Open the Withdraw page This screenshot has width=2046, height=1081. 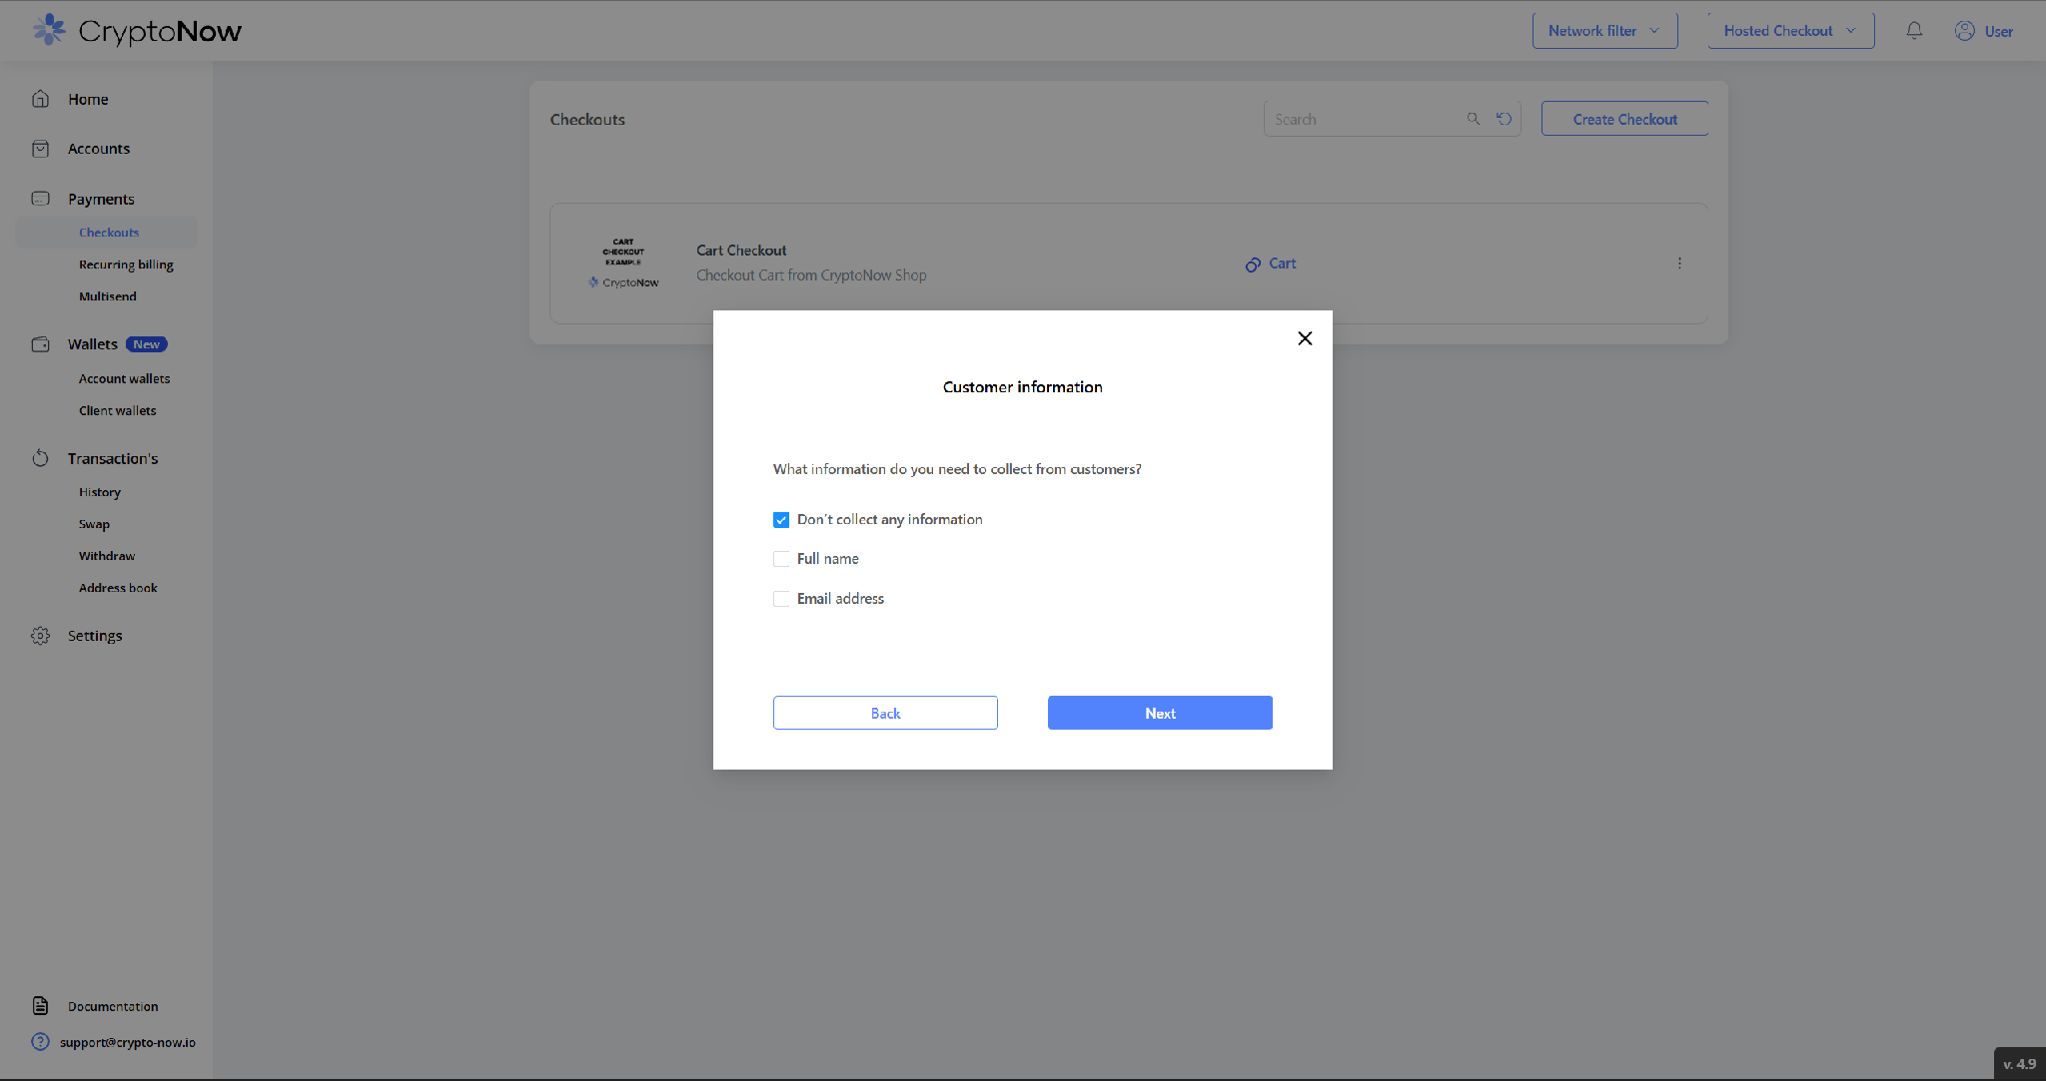coord(107,556)
